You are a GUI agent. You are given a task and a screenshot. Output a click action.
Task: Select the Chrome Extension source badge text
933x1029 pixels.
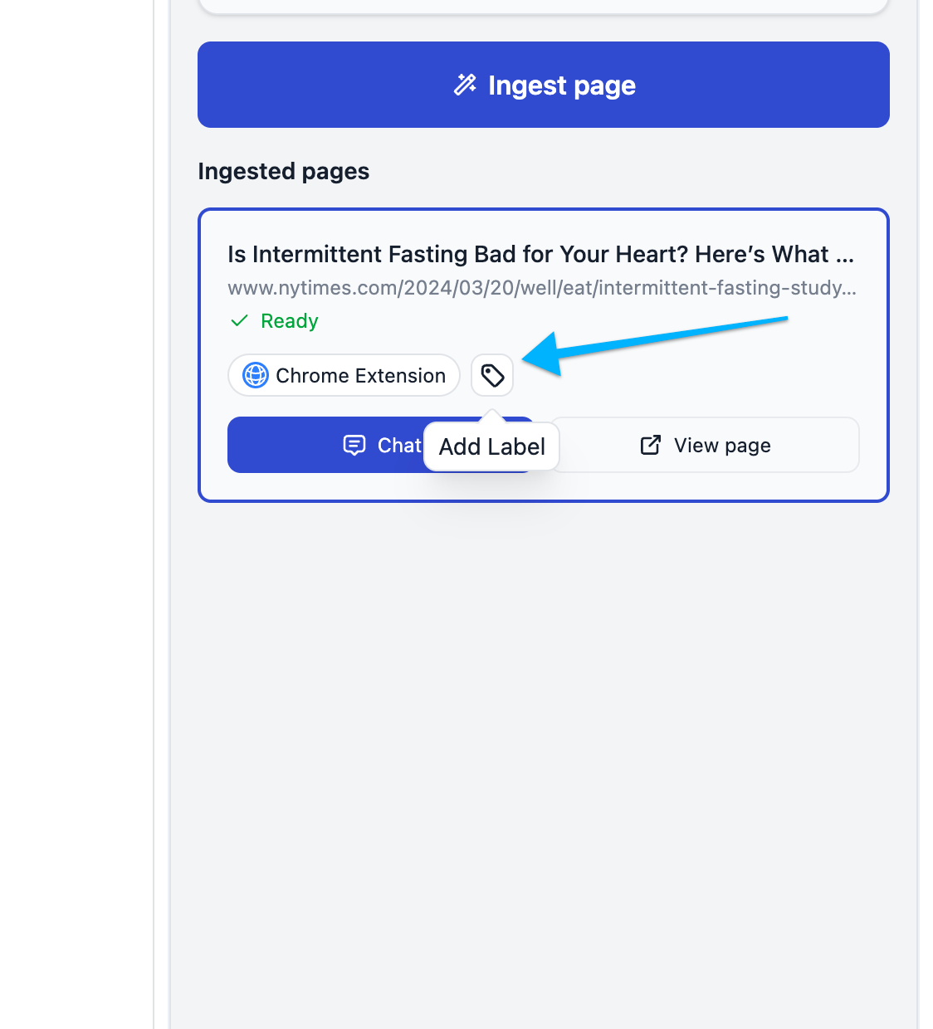pyautogui.click(x=360, y=376)
